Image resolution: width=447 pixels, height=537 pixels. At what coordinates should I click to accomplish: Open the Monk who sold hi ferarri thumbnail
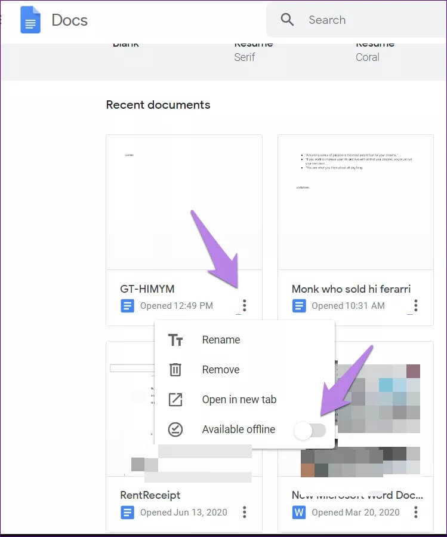click(x=356, y=202)
